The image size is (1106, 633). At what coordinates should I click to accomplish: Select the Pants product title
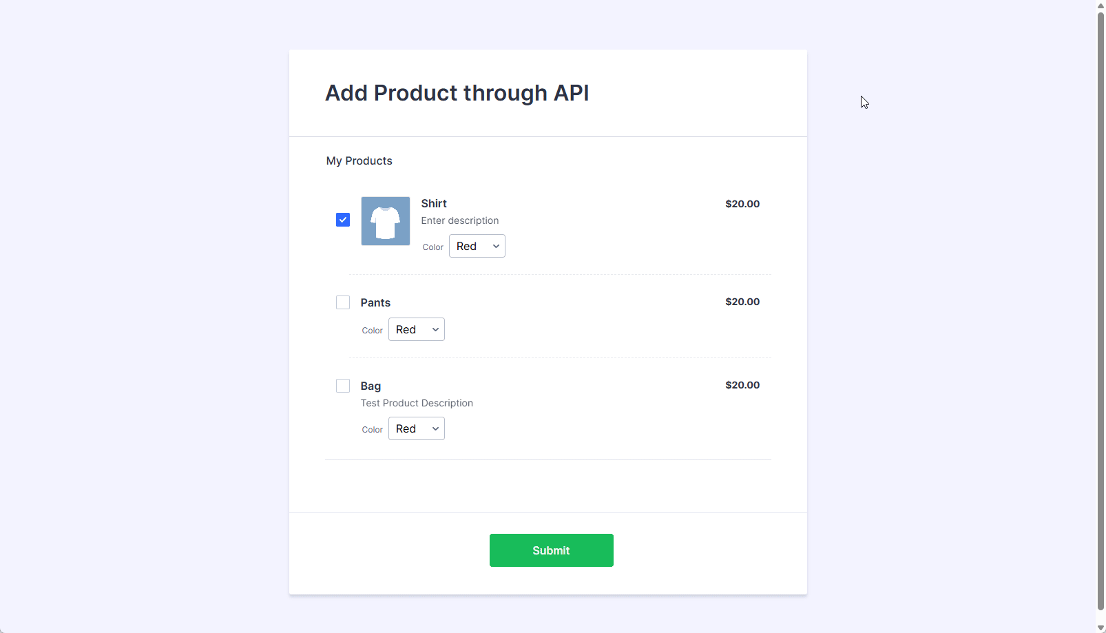click(375, 302)
